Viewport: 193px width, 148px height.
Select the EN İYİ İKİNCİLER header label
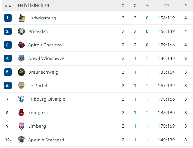point(33,6)
